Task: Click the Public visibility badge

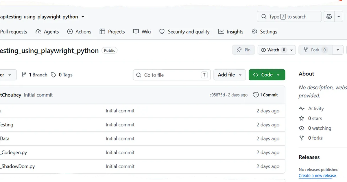Action: coord(109,50)
